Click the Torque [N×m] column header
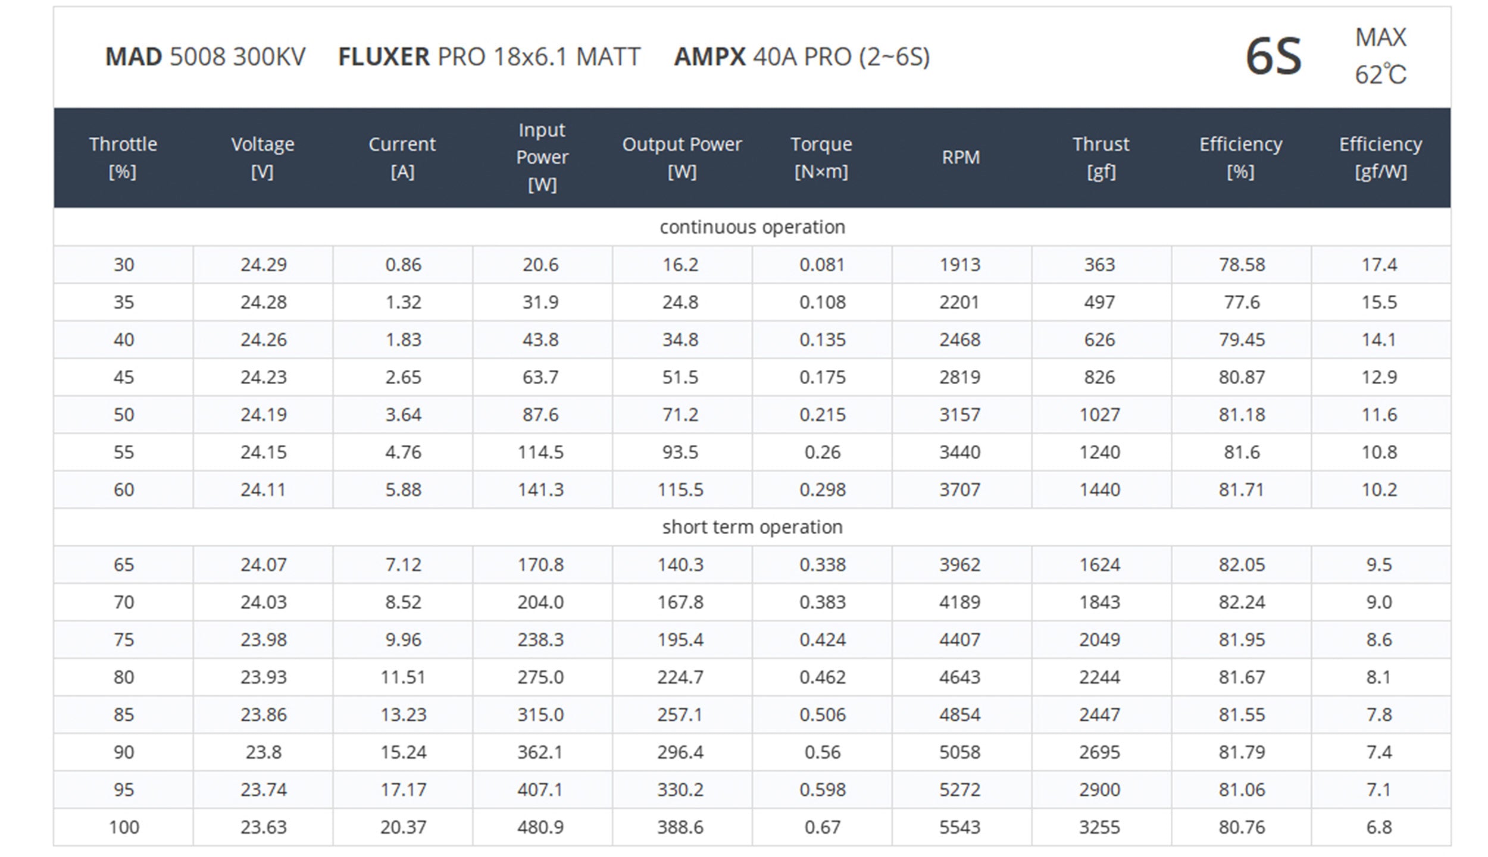The image size is (1488, 857). tap(821, 158)
